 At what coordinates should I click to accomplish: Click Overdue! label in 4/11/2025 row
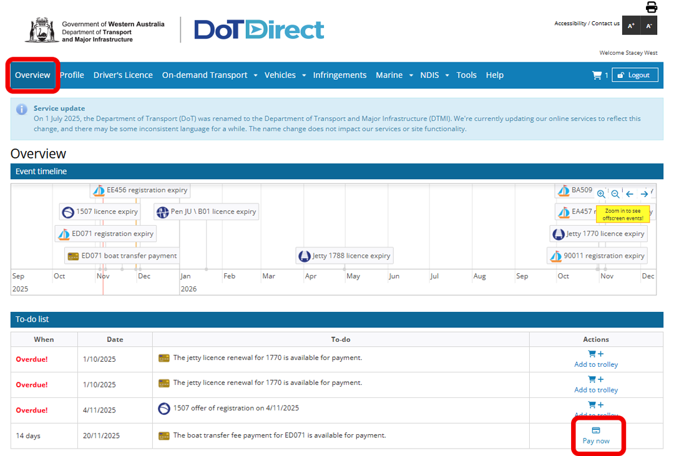click(x=32, y=410)
